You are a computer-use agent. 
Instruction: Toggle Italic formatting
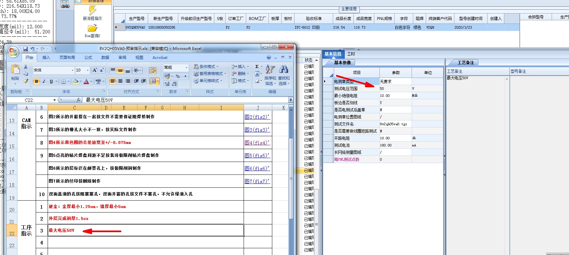(44, 81)
